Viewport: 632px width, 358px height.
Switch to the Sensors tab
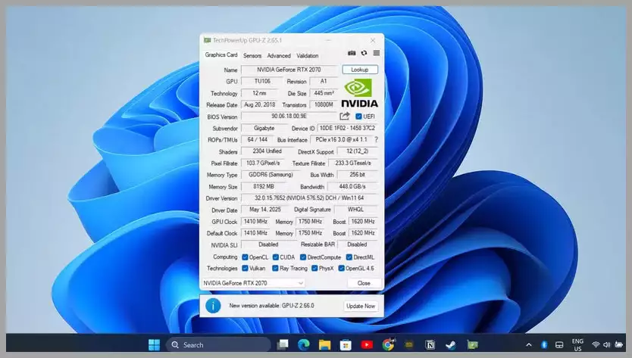coord(252,55)
